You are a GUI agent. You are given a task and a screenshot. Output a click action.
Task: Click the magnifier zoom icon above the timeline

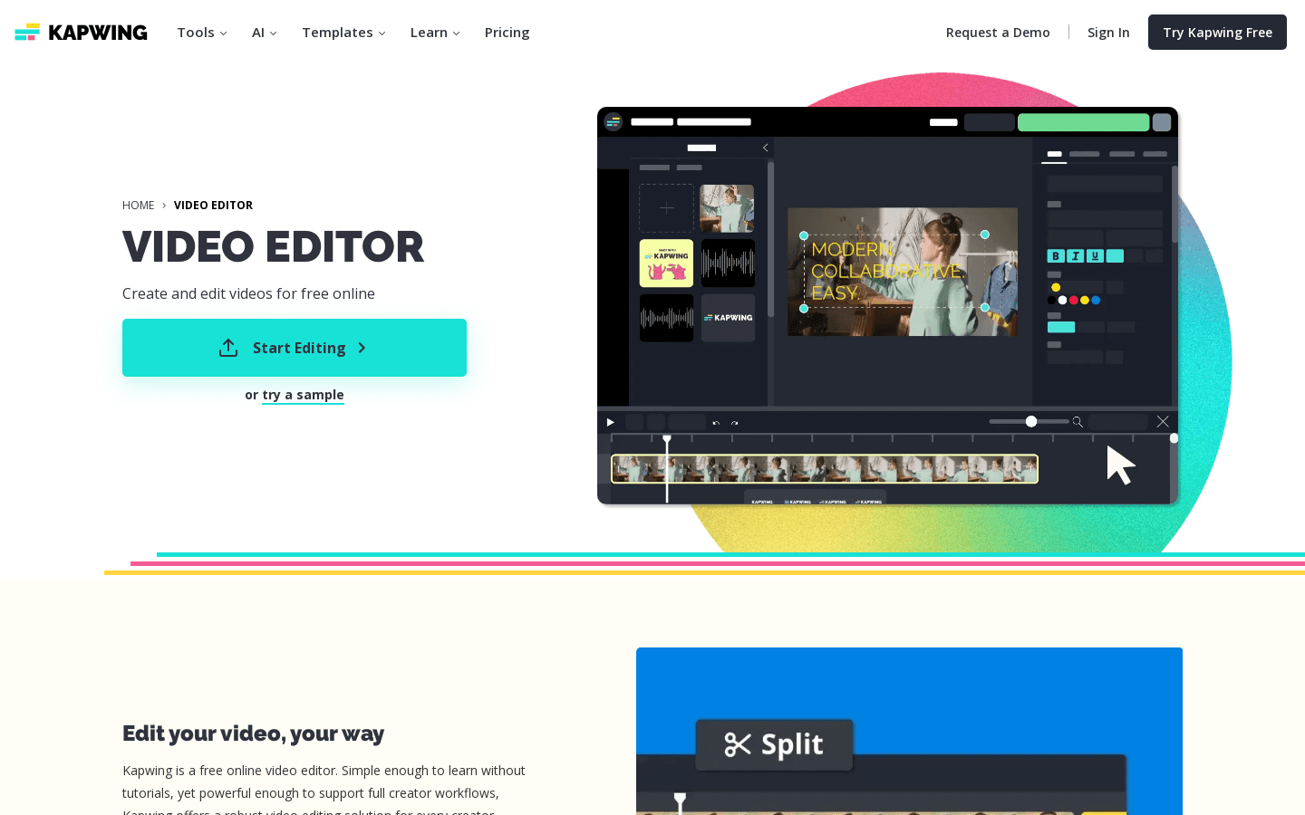(x=1078, y=421)
